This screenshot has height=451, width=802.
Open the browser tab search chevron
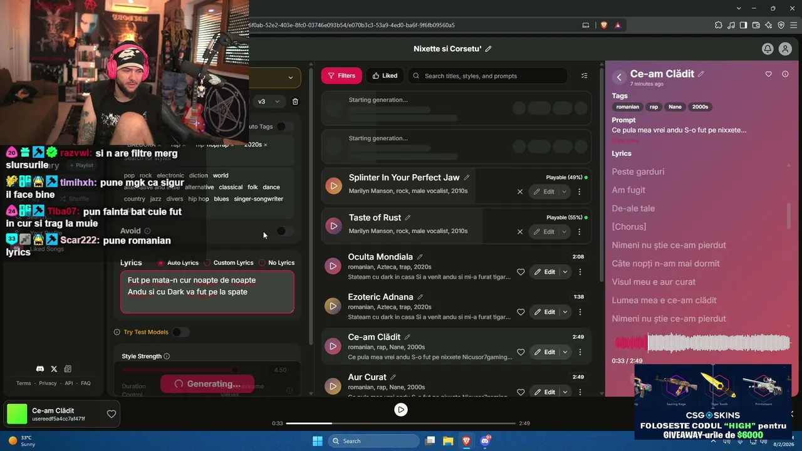(x=739, y=8)
